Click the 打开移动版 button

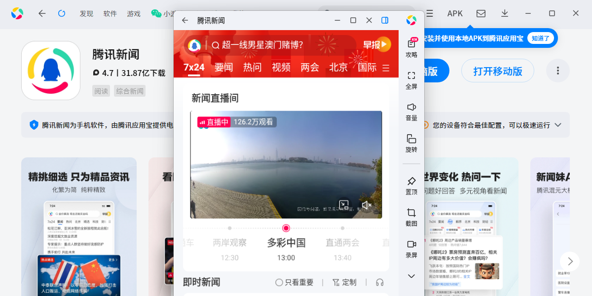pos(497,71)
